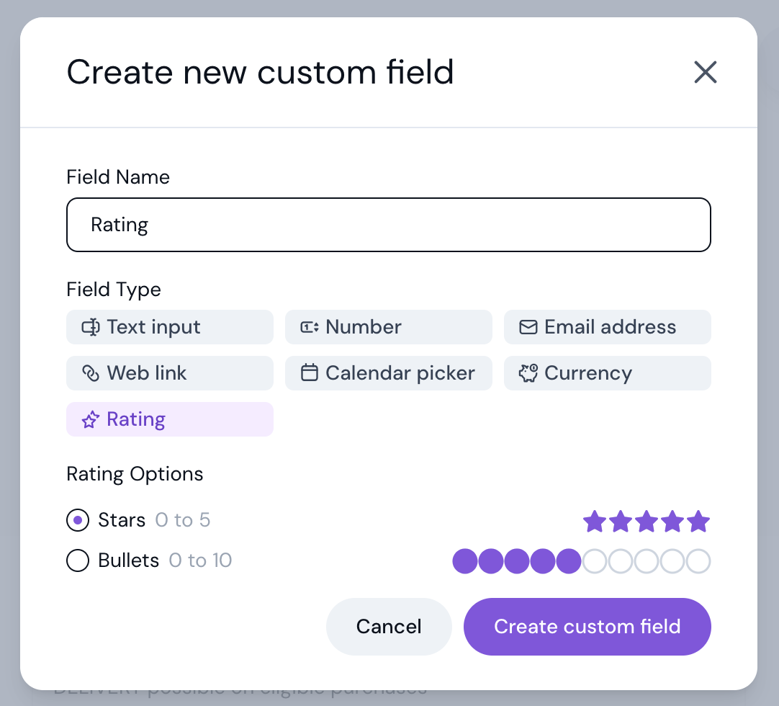Pick the Calendar picker field type
The width and height of the screenshot is (779, 706).
pyautogui.click(x=389, y=373)
